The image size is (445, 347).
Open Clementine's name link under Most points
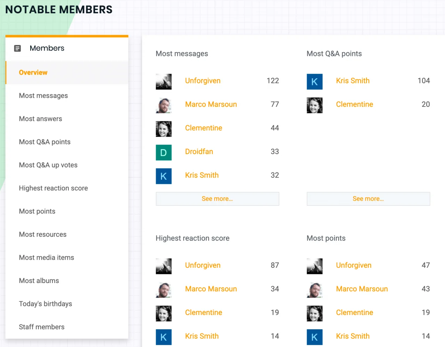tap(354, 313)
